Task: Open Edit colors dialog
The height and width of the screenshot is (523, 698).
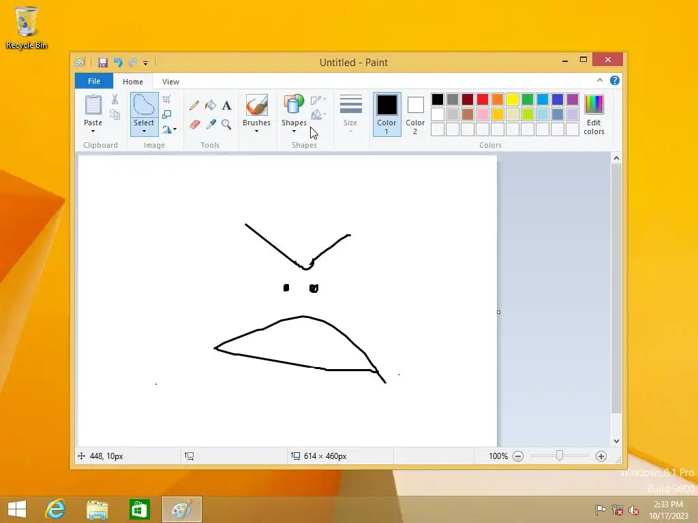Action: tap(594, 114)
